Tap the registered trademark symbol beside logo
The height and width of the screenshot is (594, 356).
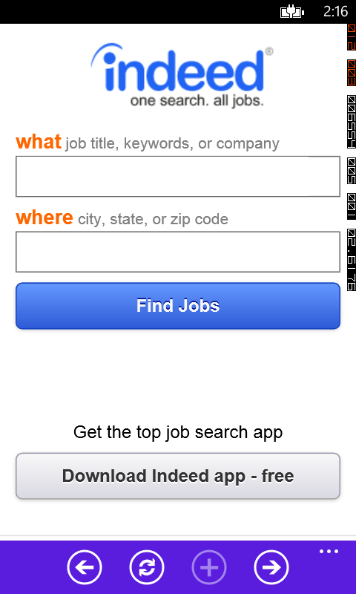pyautogui.click(x=268, y=51)
